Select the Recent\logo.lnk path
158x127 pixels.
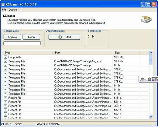83,106
